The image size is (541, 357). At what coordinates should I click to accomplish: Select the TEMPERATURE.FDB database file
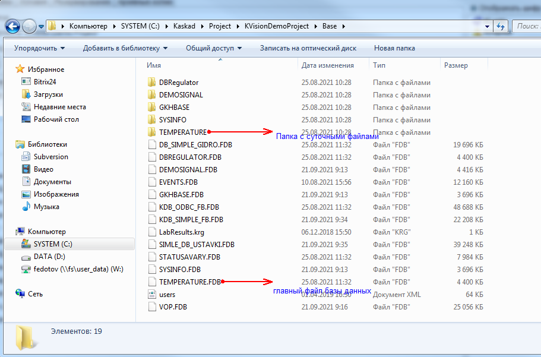coord(189,282)
